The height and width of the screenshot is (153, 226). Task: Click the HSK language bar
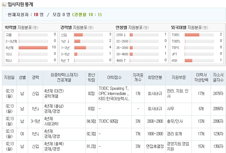[188, 61]
